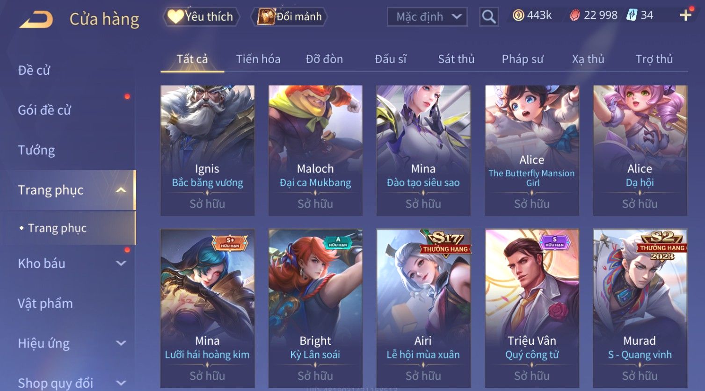Switch to the Pháp sư tab
Image resolution: width=705 pixels, height=391 pixels.
[x=523, y=59]
